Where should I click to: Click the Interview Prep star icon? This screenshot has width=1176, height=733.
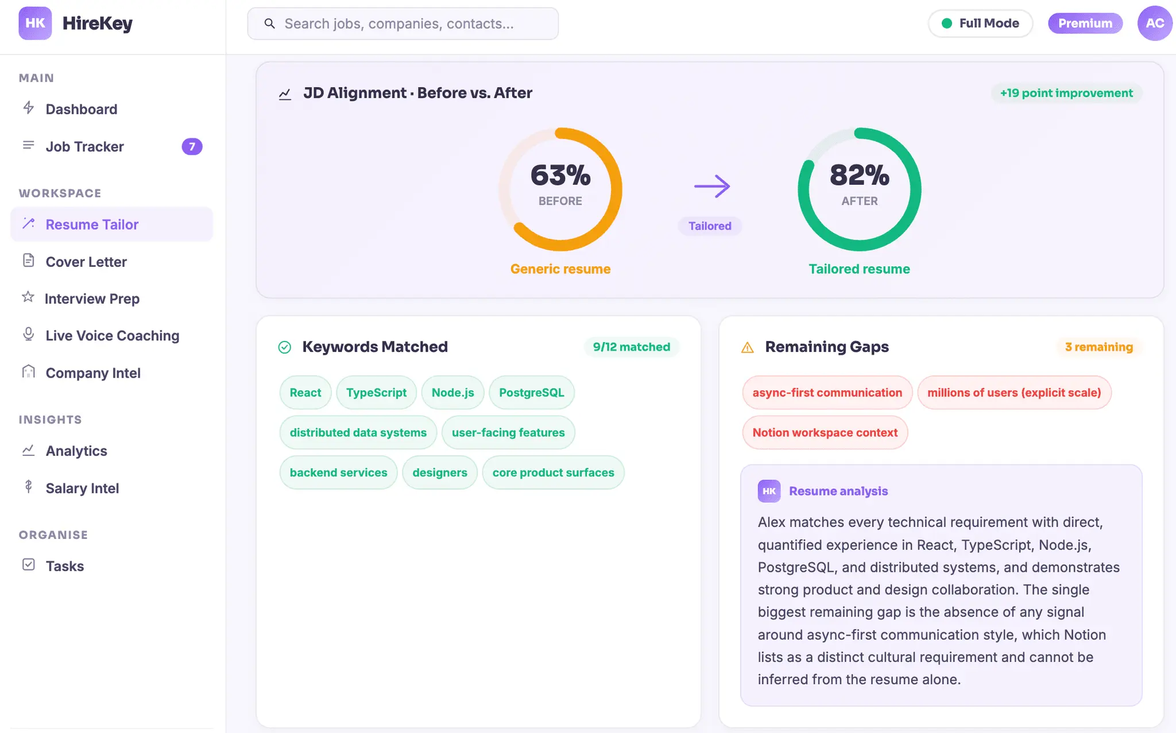[x=28, y=297]
